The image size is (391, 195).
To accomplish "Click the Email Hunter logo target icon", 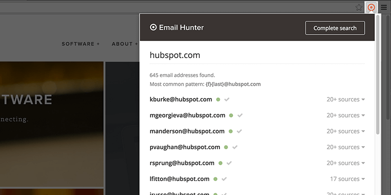I will pos(153,27).
